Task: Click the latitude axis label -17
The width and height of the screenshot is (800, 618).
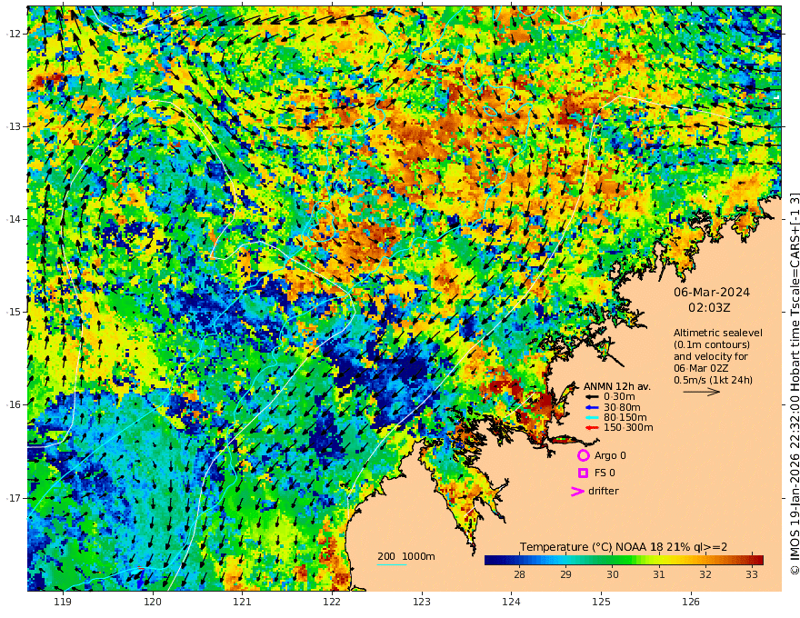Action: pos(14,498)
